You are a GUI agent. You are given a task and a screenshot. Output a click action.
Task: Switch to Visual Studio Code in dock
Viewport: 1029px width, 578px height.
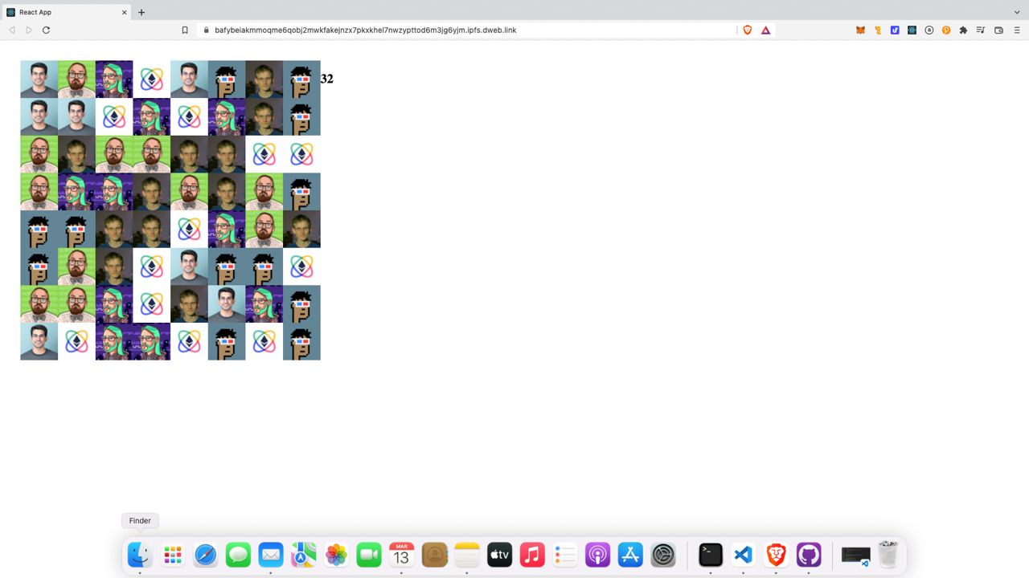(744, 555)
